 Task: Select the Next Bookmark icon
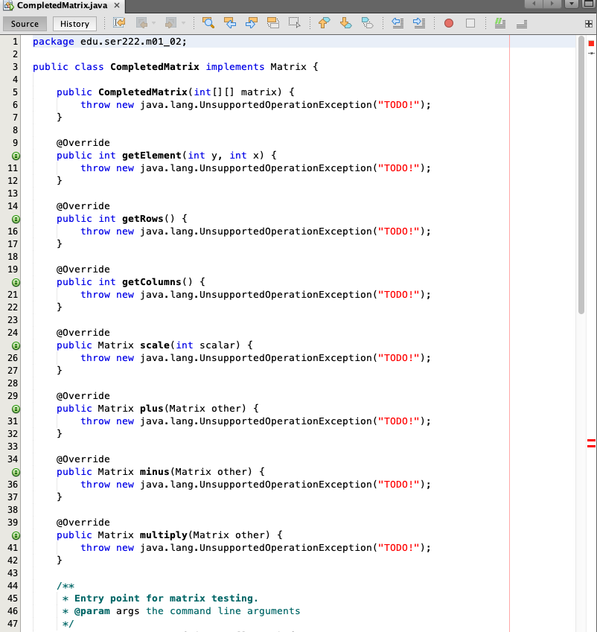347,23
